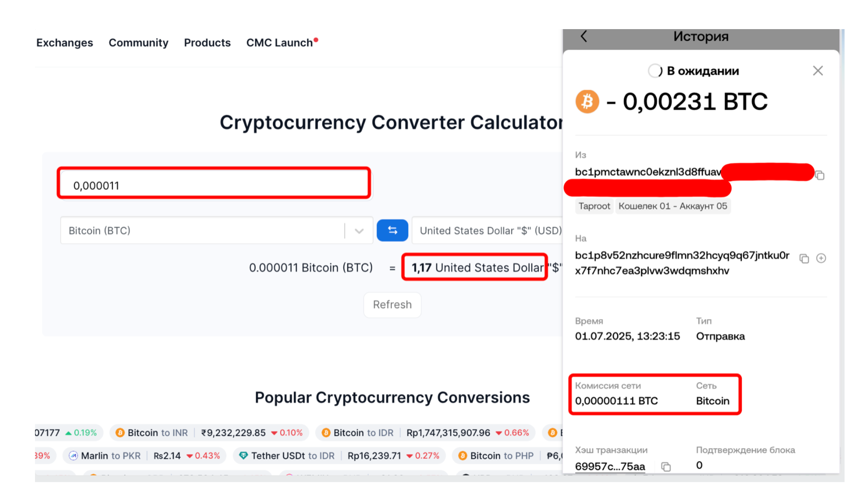Open the United States Dollar currency selector
The width and height of the screenshot is (867, 500).
pyautogui.click(x=489, y=231)
